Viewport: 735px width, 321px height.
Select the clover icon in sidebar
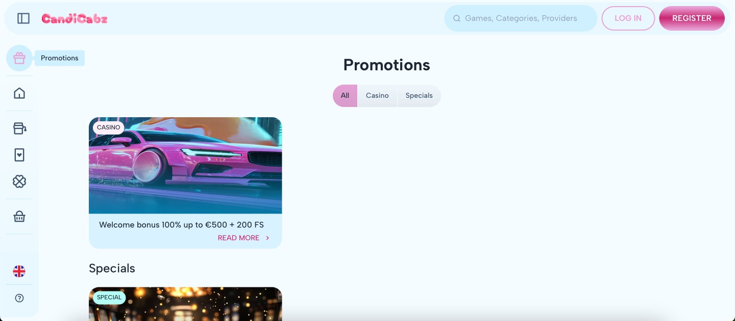[19, 181]
